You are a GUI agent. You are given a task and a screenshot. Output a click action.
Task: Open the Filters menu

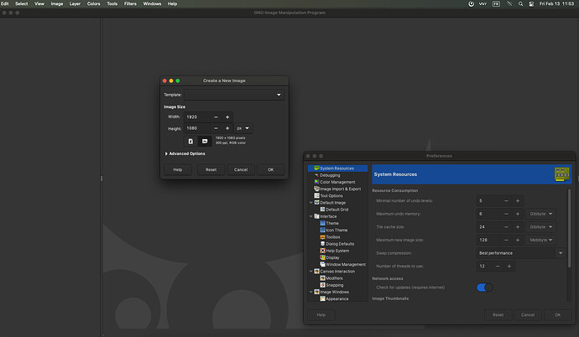point(130,4)
